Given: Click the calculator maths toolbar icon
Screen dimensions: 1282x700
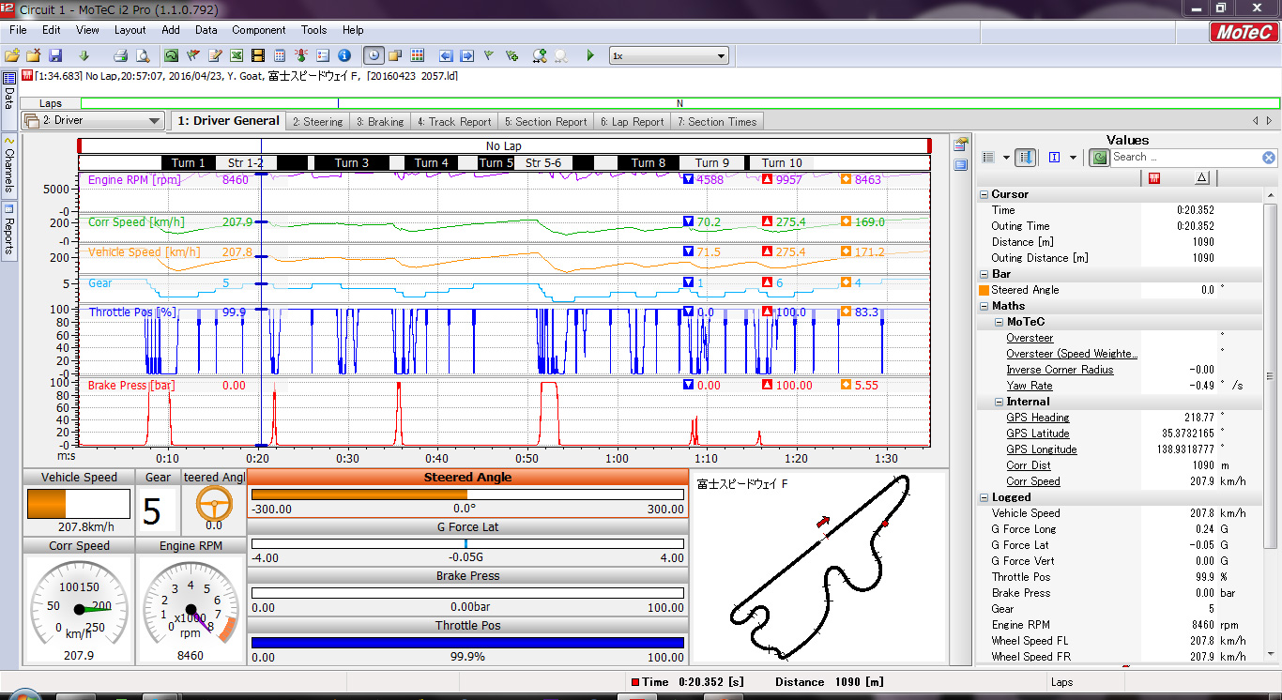Looking at the screenshot, I should click(x=280, y=55).
